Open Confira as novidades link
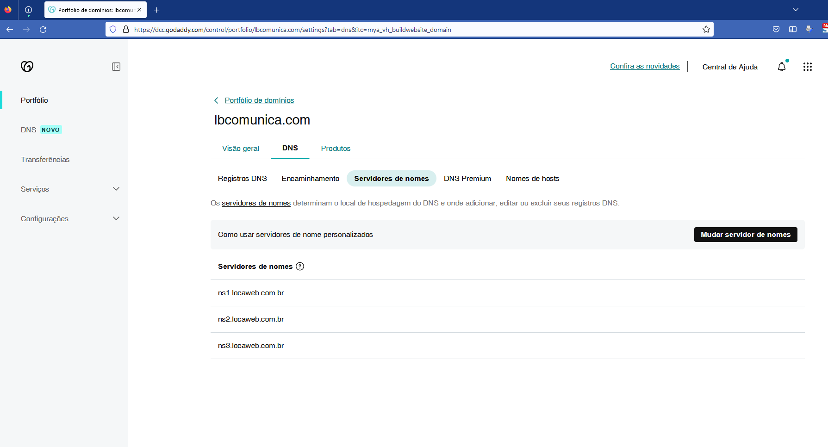828x447 pixels. coord(645,66)
